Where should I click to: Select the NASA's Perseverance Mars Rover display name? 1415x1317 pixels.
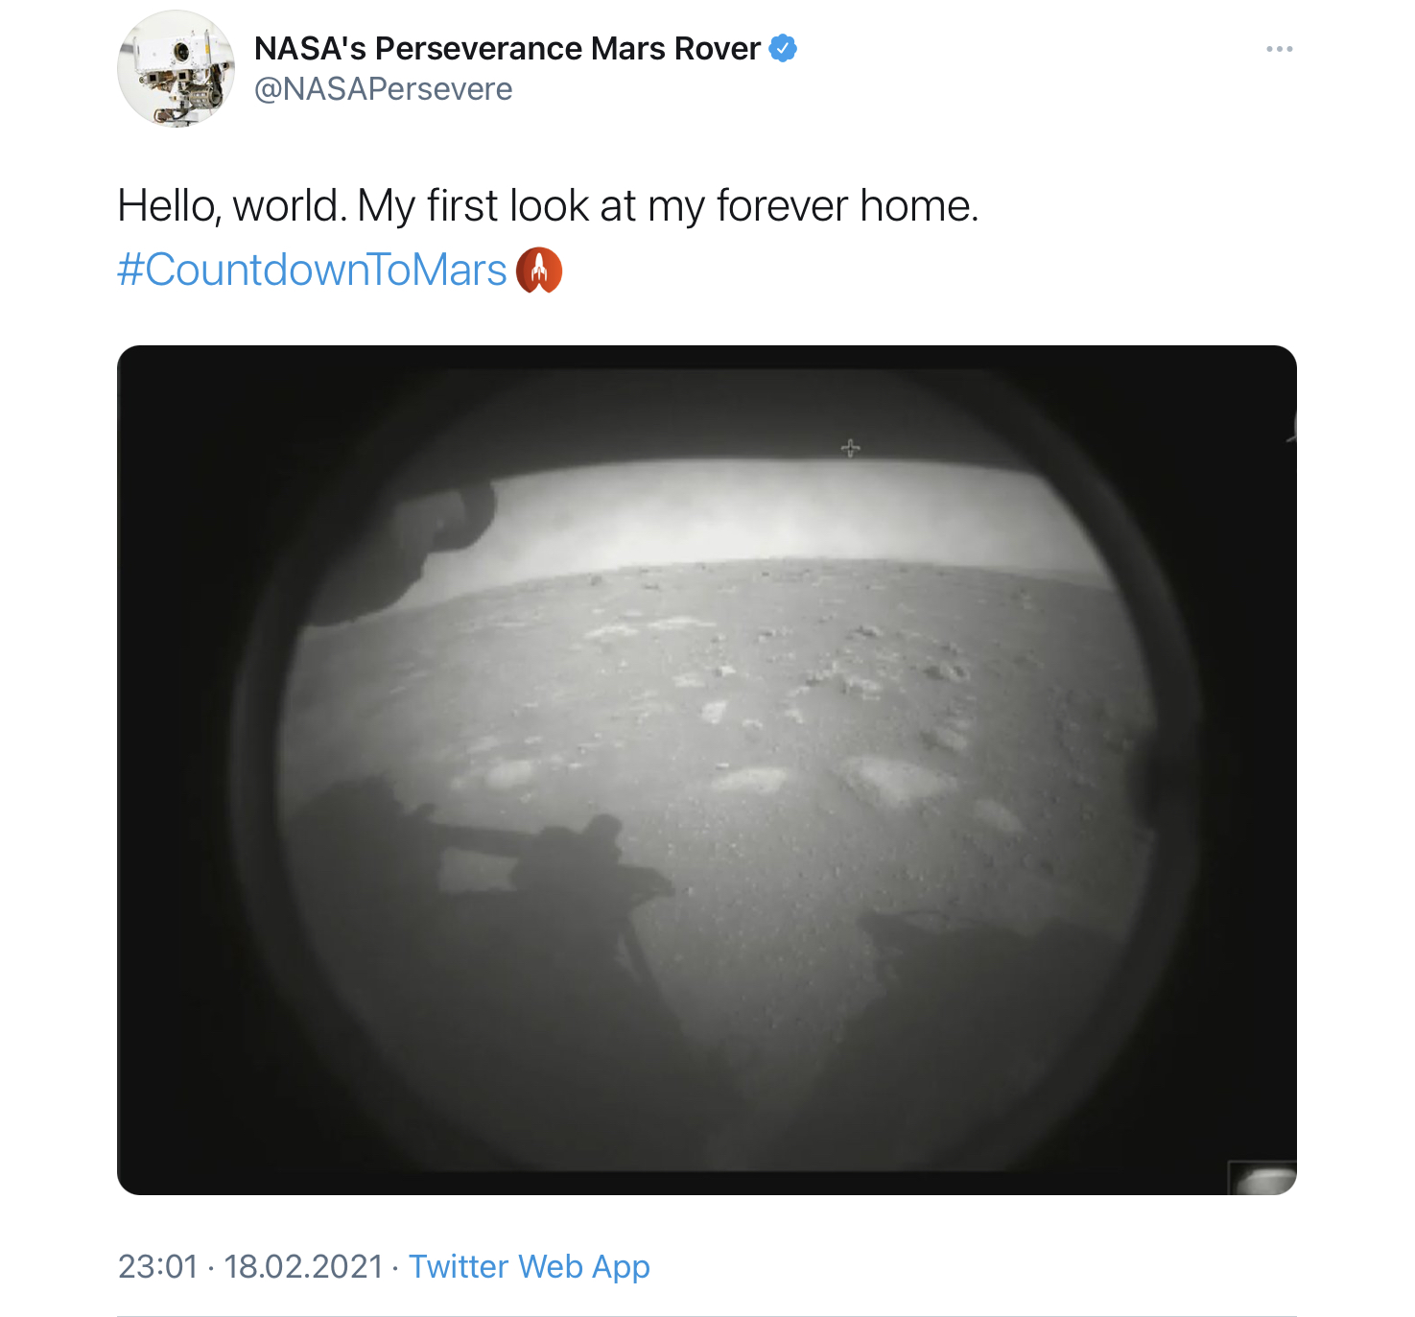pyautogui.click(x=507, y=48)
